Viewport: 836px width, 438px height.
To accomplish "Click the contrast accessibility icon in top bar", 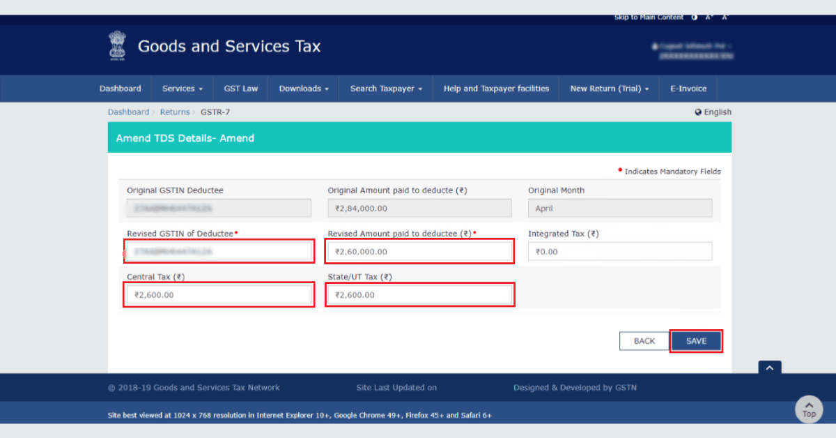I will [694, 17].
